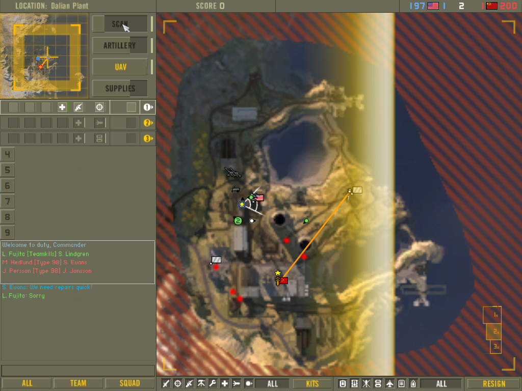Select the medic member in squad 1
This screenshot has width=522, height=391.
tap(62, 107)
